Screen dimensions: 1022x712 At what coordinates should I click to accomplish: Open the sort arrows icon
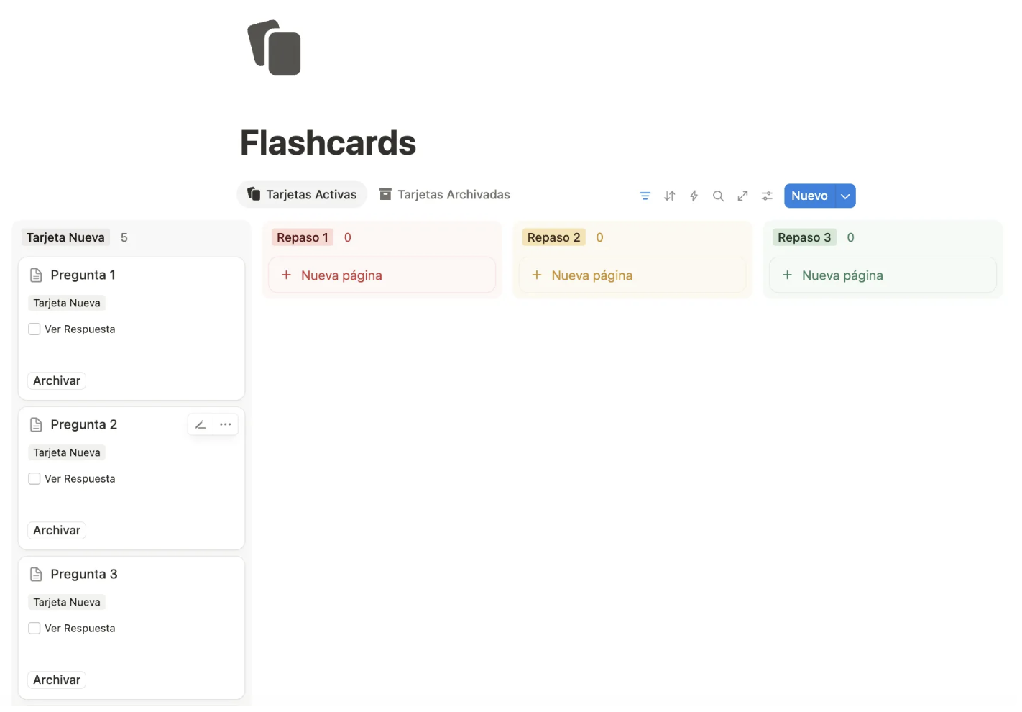(669, 196)
